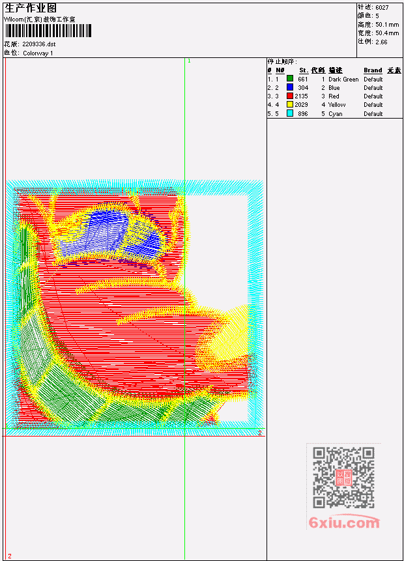The height and width of the screenshot is (561, 404).
Task: Click the 'St.' column header
Action: 304,70
